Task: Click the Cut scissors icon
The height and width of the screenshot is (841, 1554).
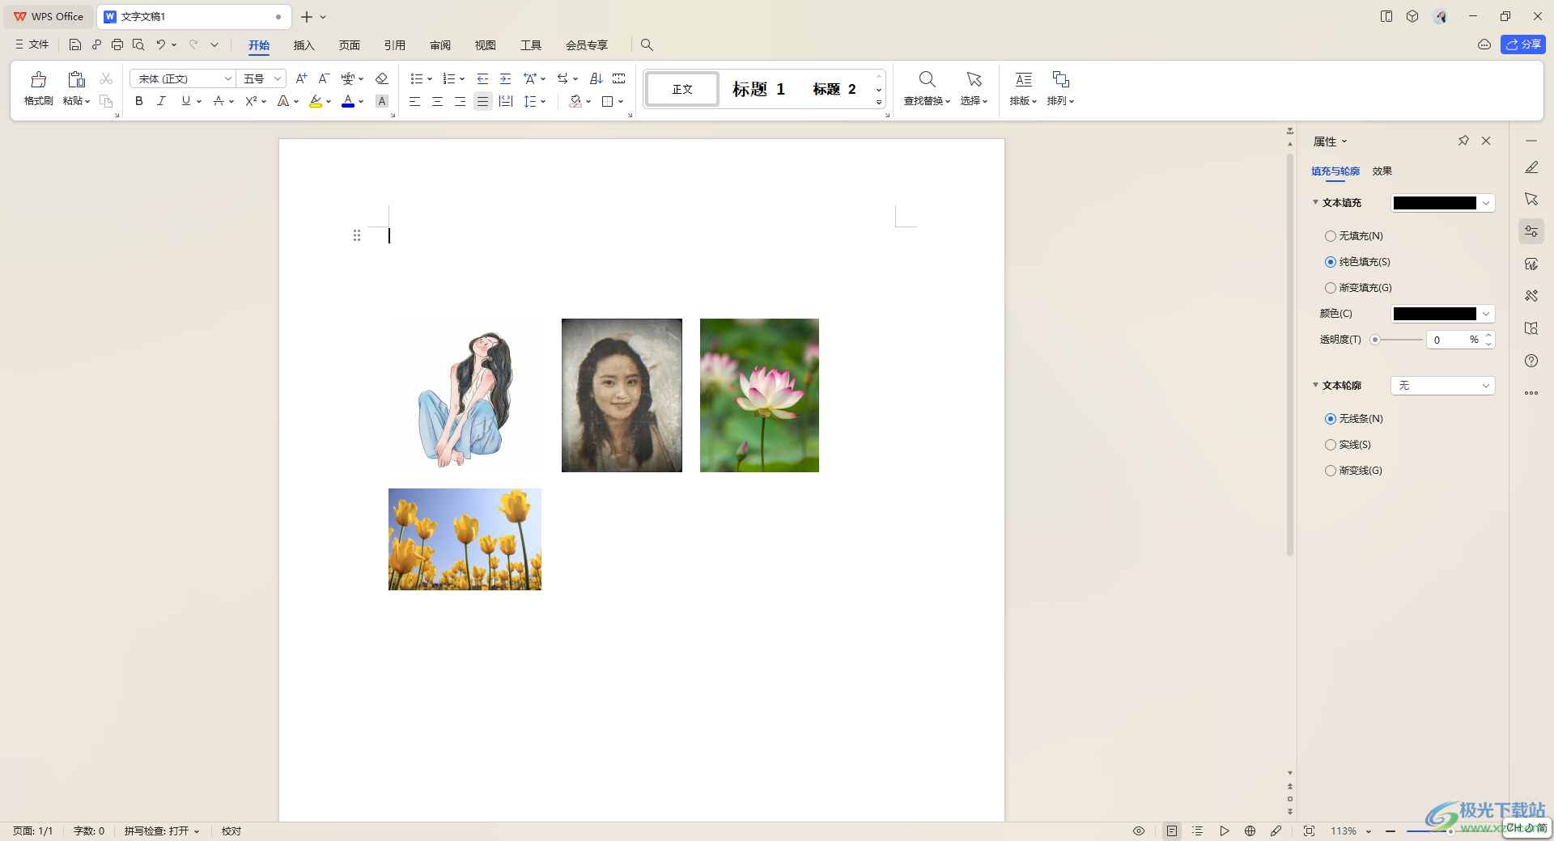Action: click(x=106, y=78)
